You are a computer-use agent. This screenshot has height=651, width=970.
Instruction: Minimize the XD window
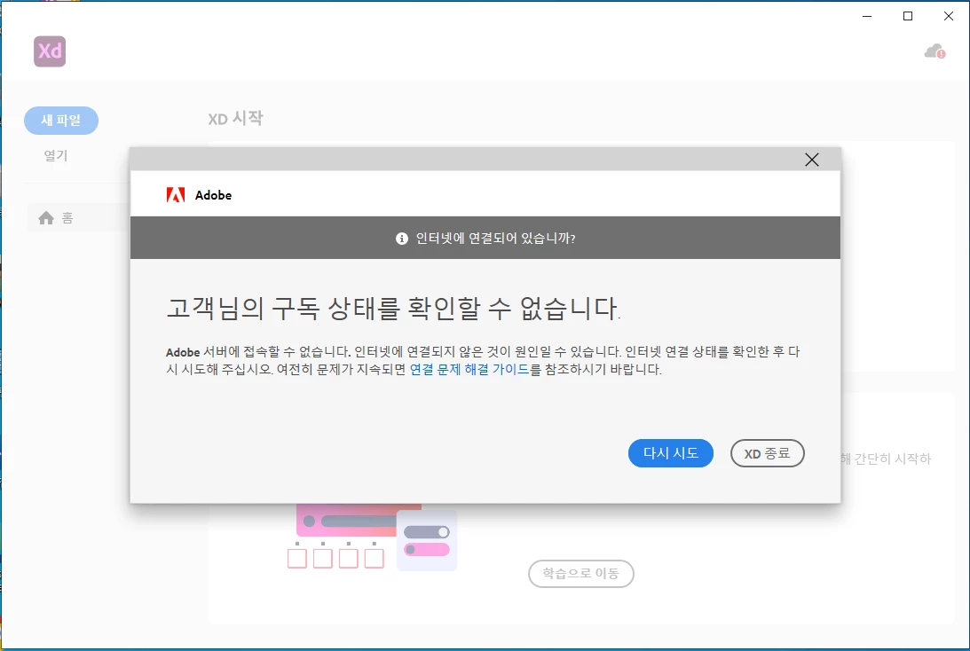click(867, 16)
